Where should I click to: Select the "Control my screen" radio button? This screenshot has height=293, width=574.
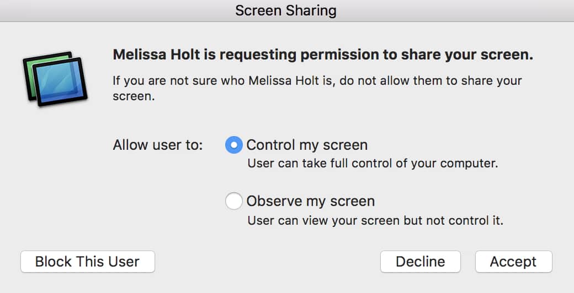pos(234,145)
